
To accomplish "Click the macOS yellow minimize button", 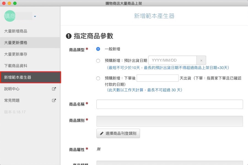I will point(9,3).
